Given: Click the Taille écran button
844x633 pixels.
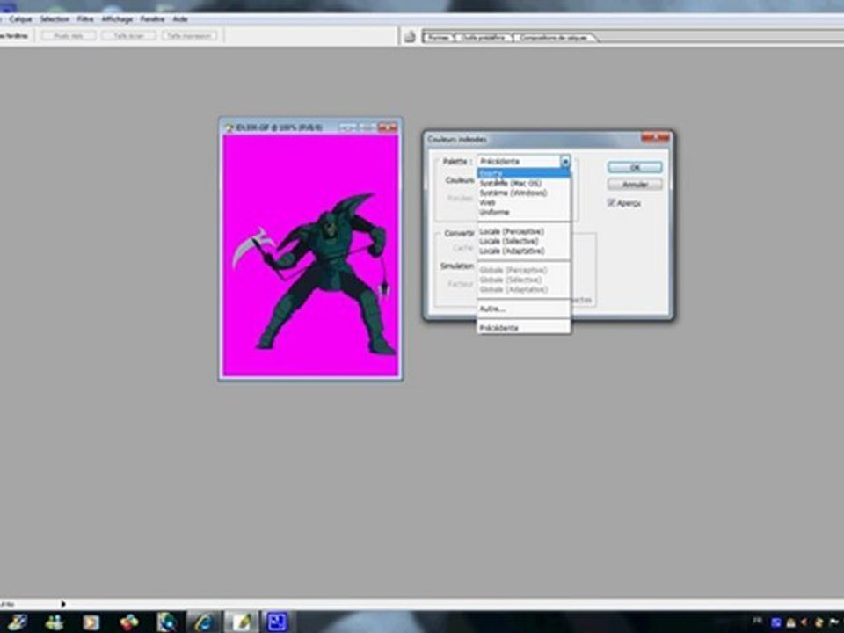Looking at the screenshot, I should tap(128, 35).
